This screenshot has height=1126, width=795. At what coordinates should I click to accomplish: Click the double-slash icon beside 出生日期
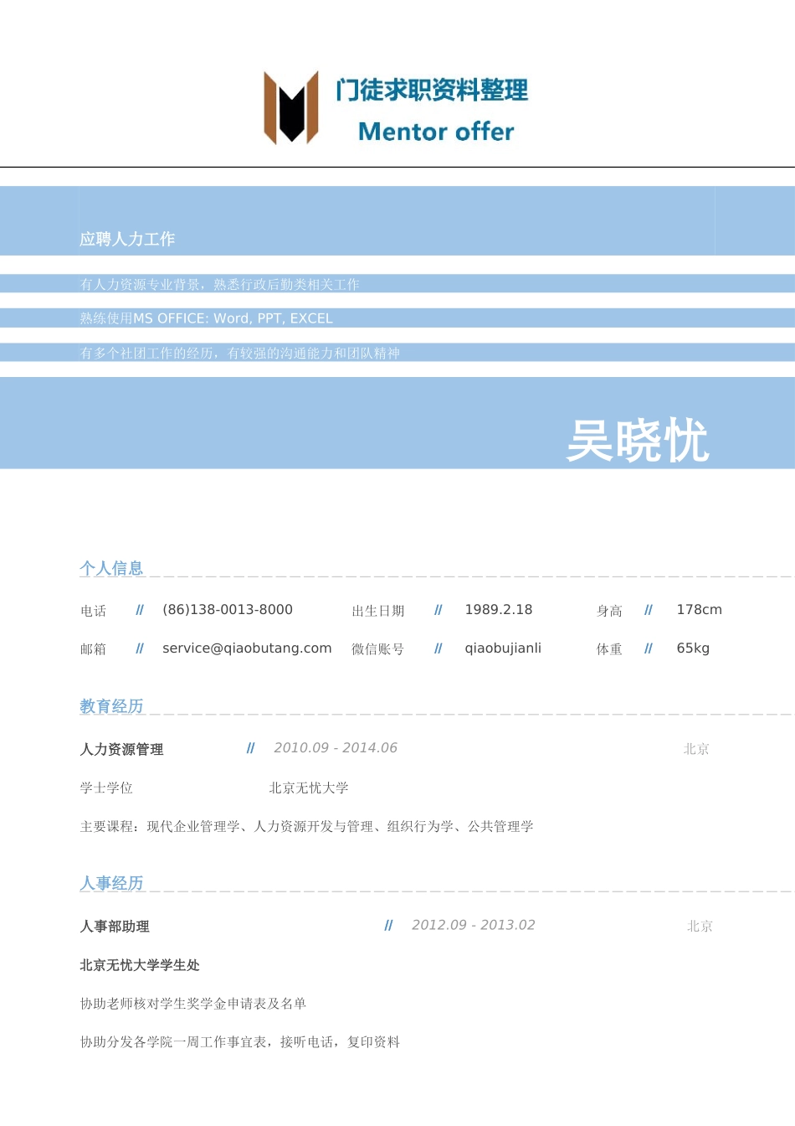click(x=439, y=610)
